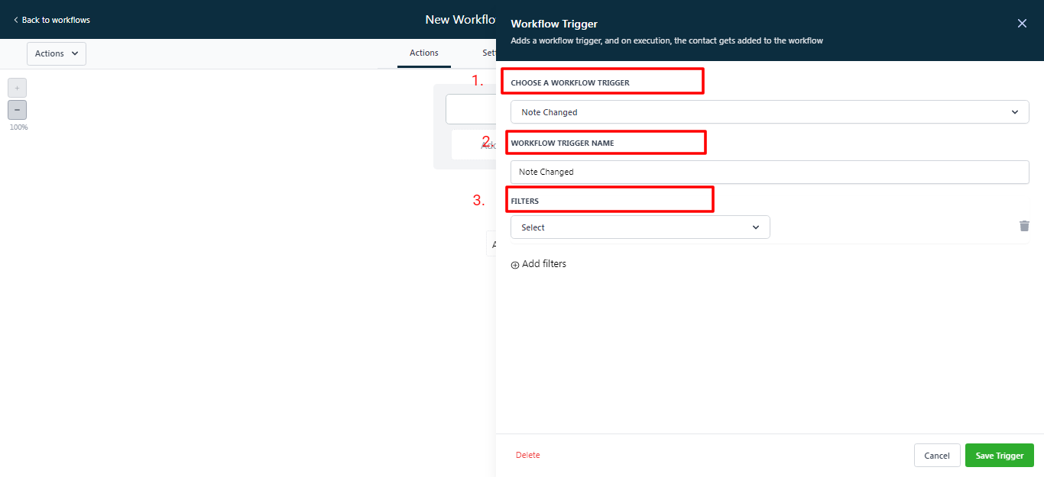Close the Workflow Trigger panel
The image size is (1044, 477).
point(1022,24)
